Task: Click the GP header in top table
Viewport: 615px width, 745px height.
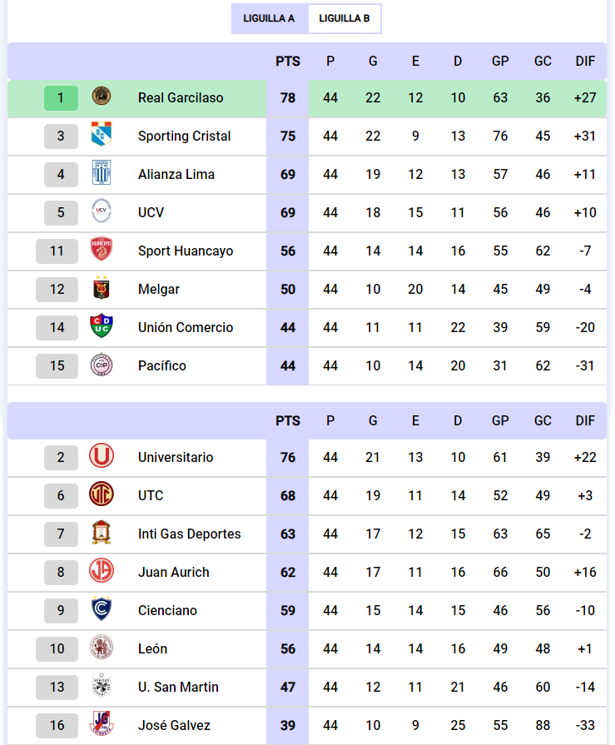Action: point(500,61)
